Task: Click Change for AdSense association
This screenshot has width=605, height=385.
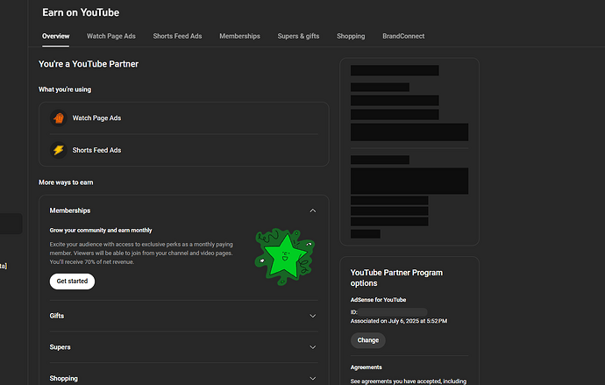Action: tap(367, 340)
